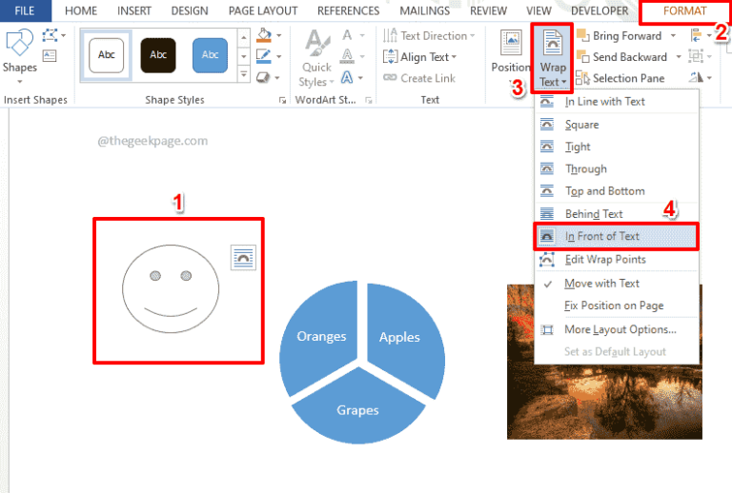Open More Layout Options dialog

[x=620, y=329]
